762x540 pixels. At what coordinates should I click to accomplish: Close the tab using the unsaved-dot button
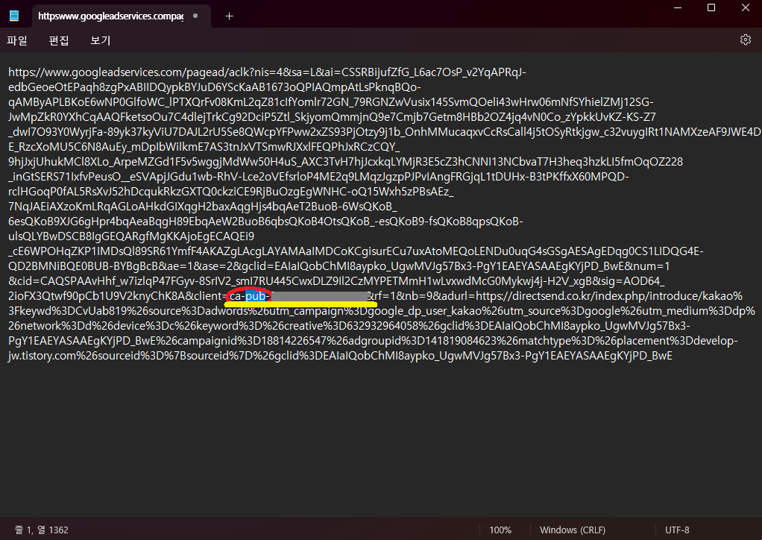click(195, 16)
